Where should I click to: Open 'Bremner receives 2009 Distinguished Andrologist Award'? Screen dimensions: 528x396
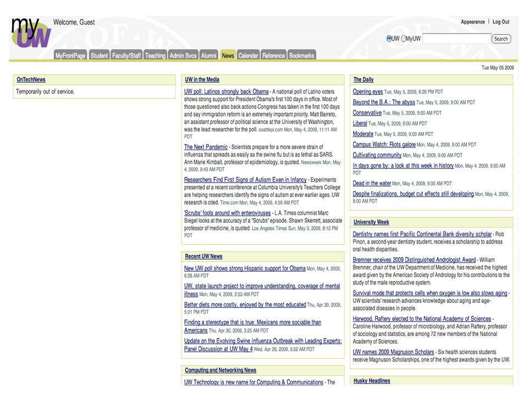pos(414,260)
